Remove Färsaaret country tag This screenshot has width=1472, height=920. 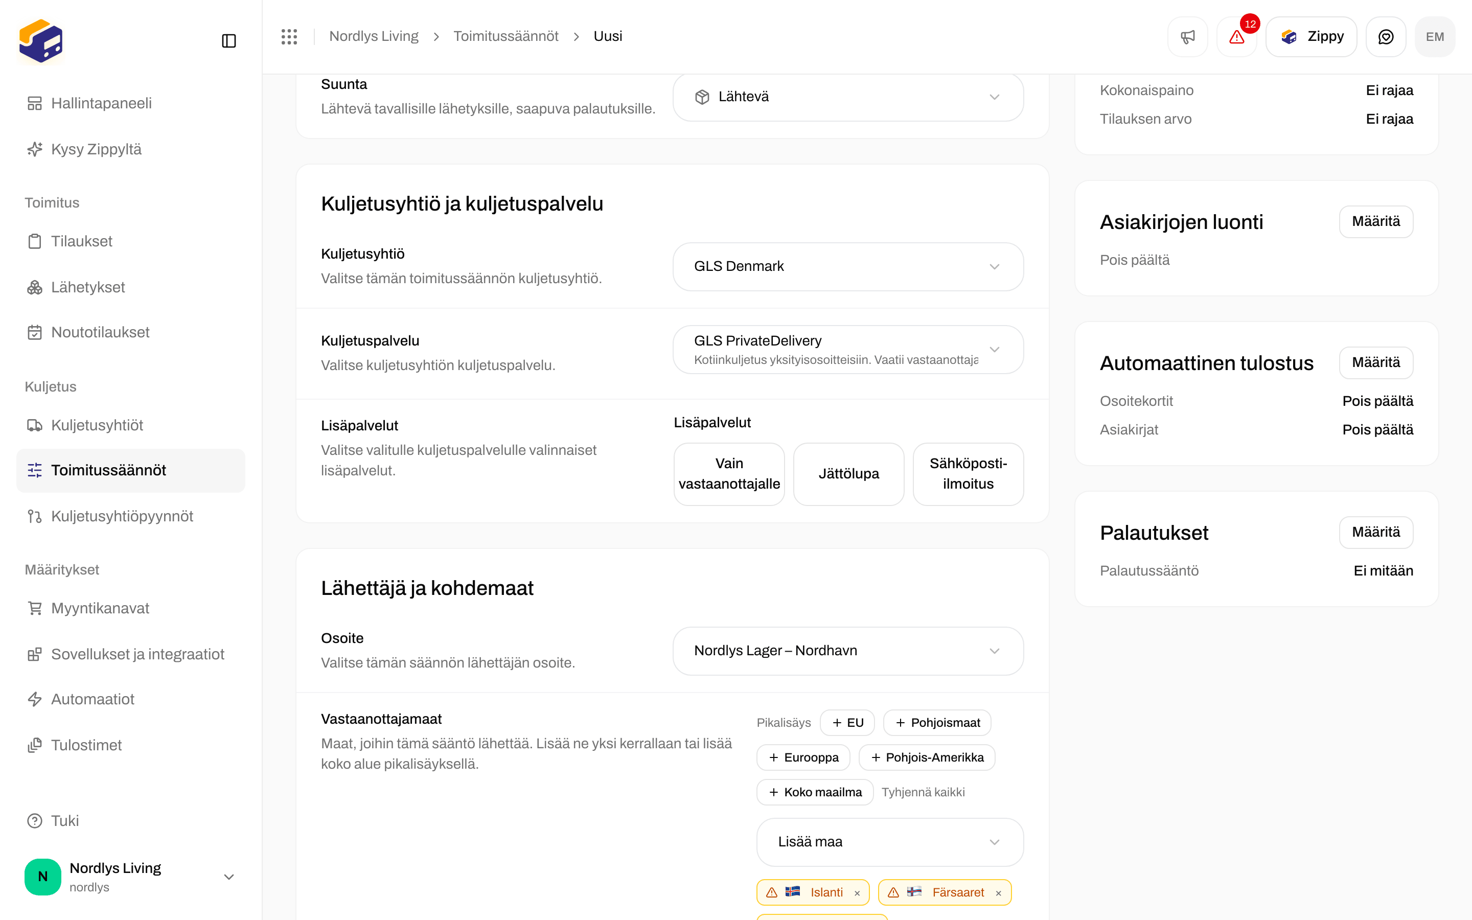pos(998,893)
